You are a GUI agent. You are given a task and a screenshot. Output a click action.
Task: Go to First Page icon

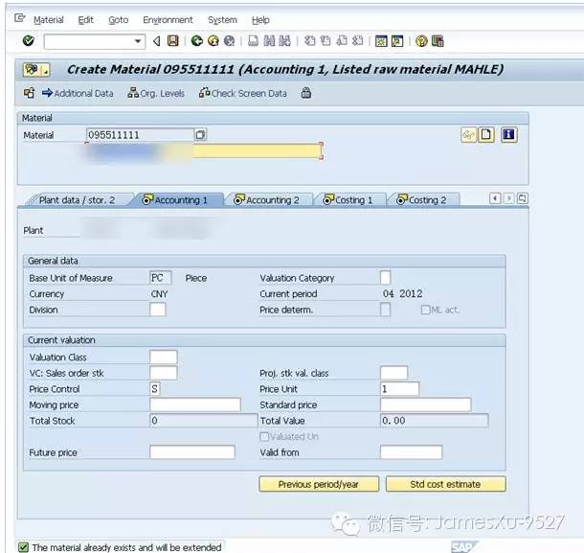point(309,40)
